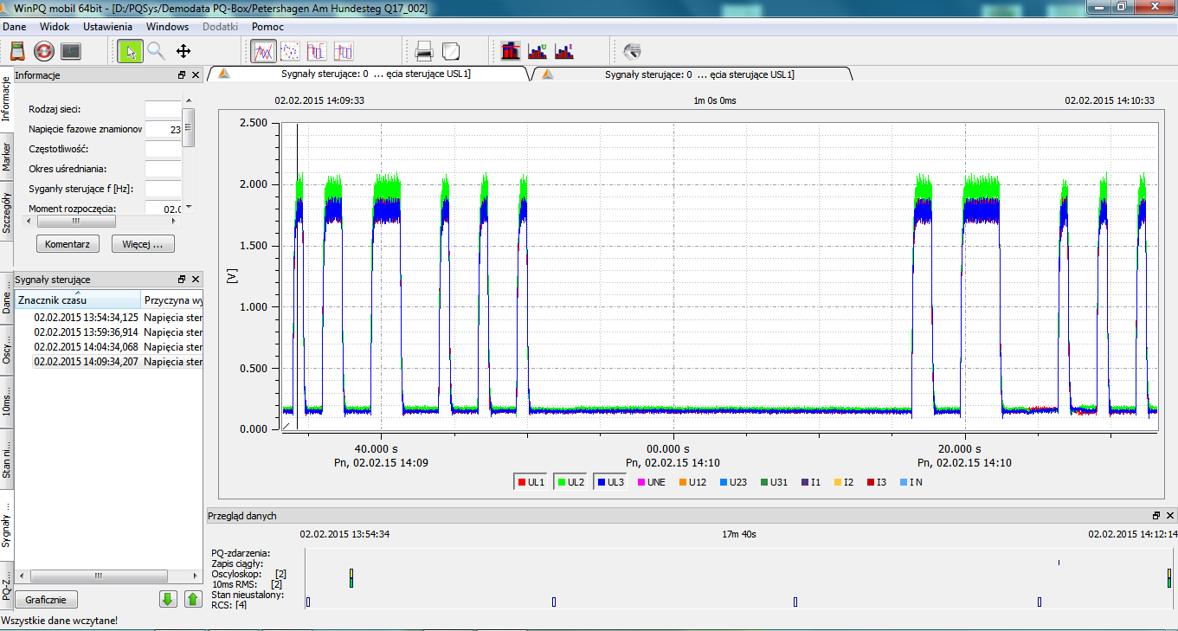Open the Ustawienia menu
This screenshot has width=1178, height=631.
(107, 27)
